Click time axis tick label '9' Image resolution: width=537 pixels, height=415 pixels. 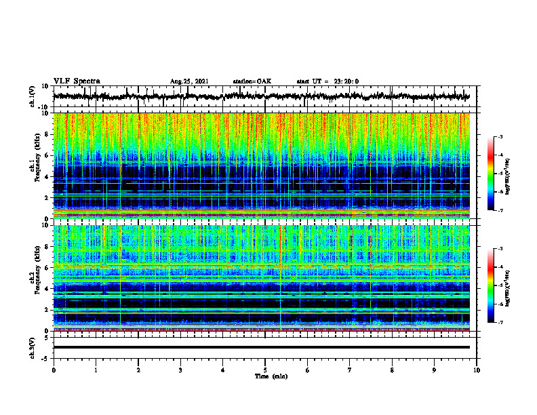[x=434, y=370]
